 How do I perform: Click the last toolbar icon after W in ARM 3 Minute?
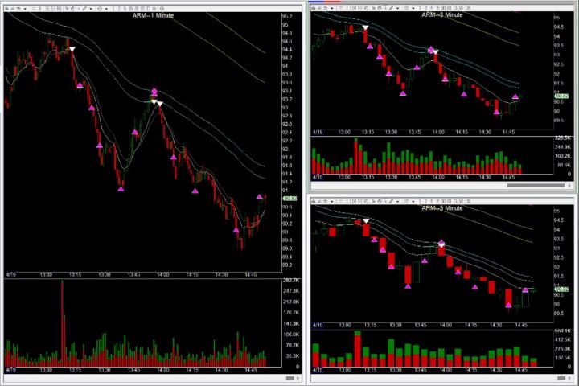point(470,8)
